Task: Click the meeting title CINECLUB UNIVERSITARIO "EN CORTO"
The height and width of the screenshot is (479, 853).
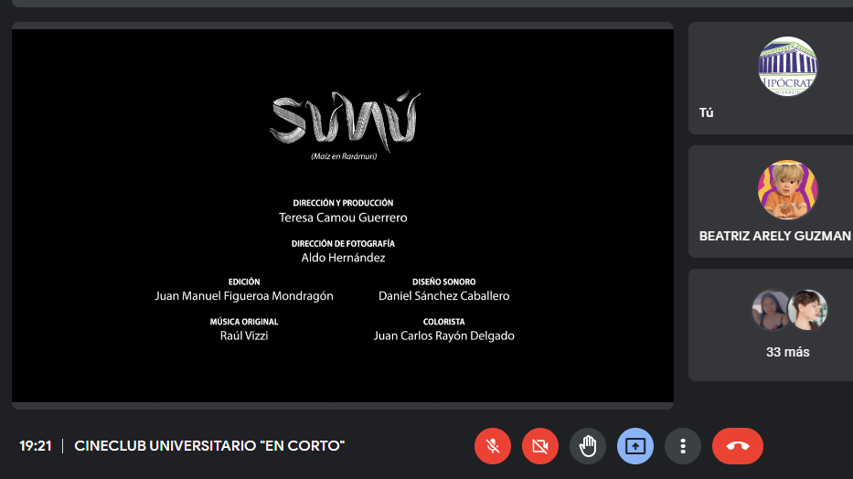Action: coord(209,446)
